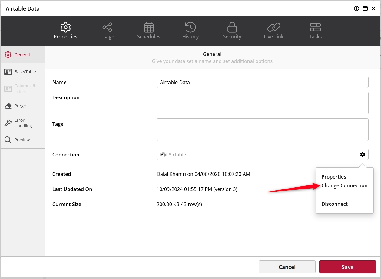Open Columns & Filters sidebar section
Screen dimensions: 381x279
pyautogui.click(x=23, y=89)
